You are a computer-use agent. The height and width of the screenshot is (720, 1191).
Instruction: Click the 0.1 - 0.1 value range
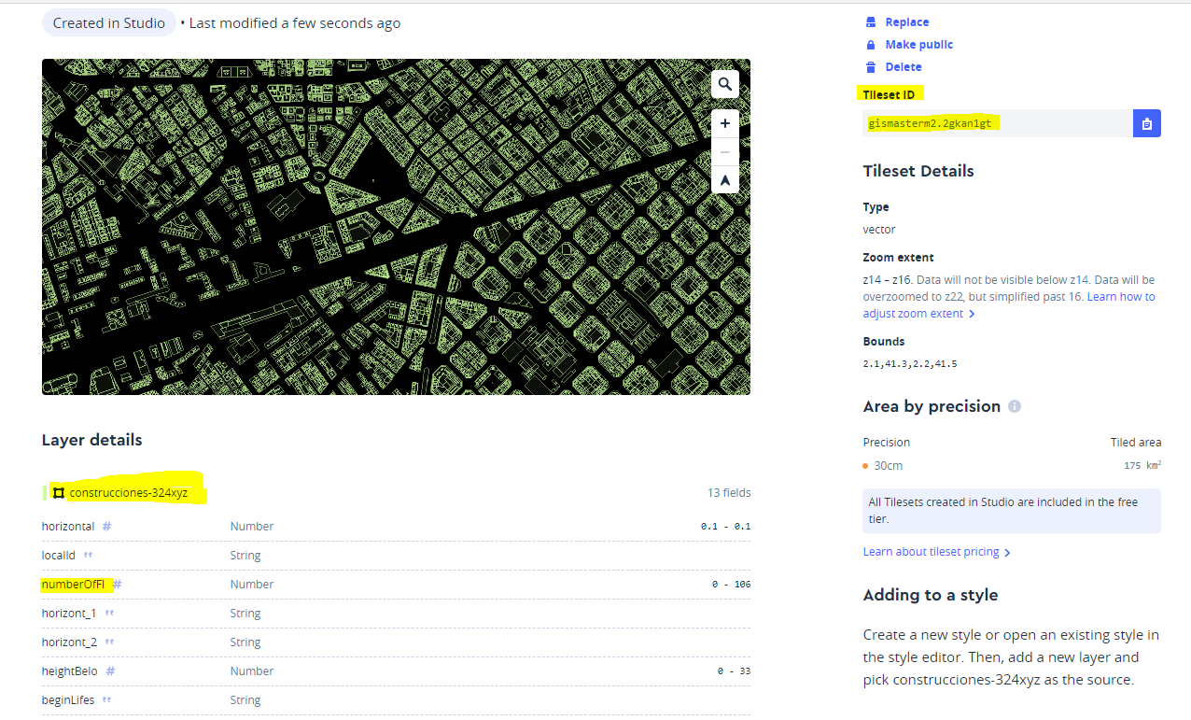(x=725, y=526)
